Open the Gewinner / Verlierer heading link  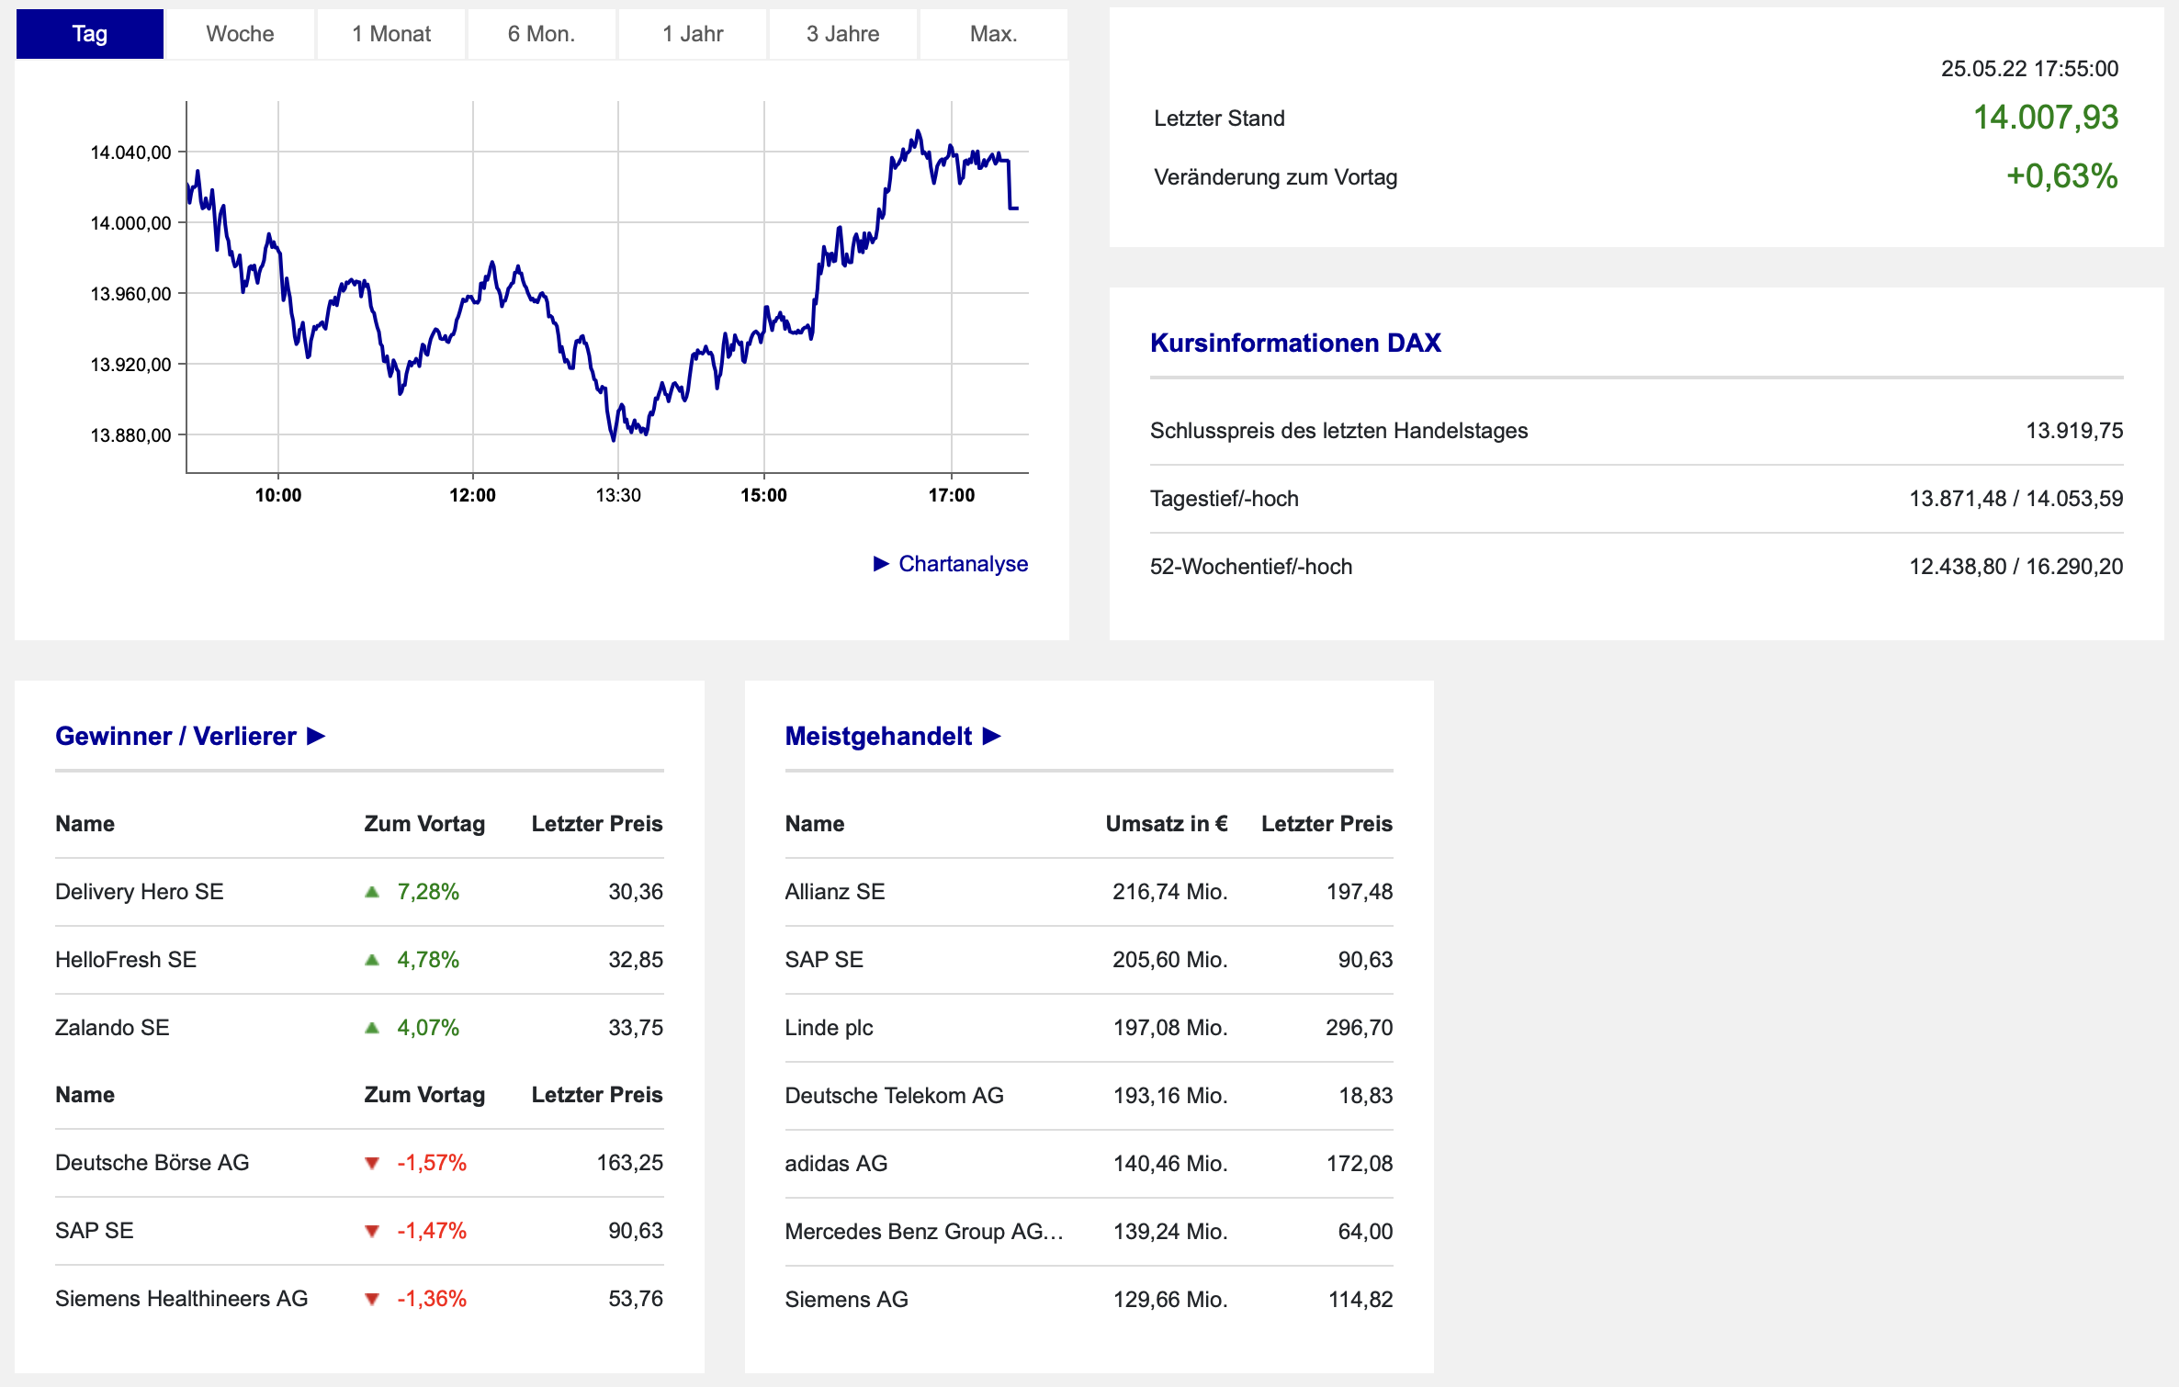[x=175, y=736]
